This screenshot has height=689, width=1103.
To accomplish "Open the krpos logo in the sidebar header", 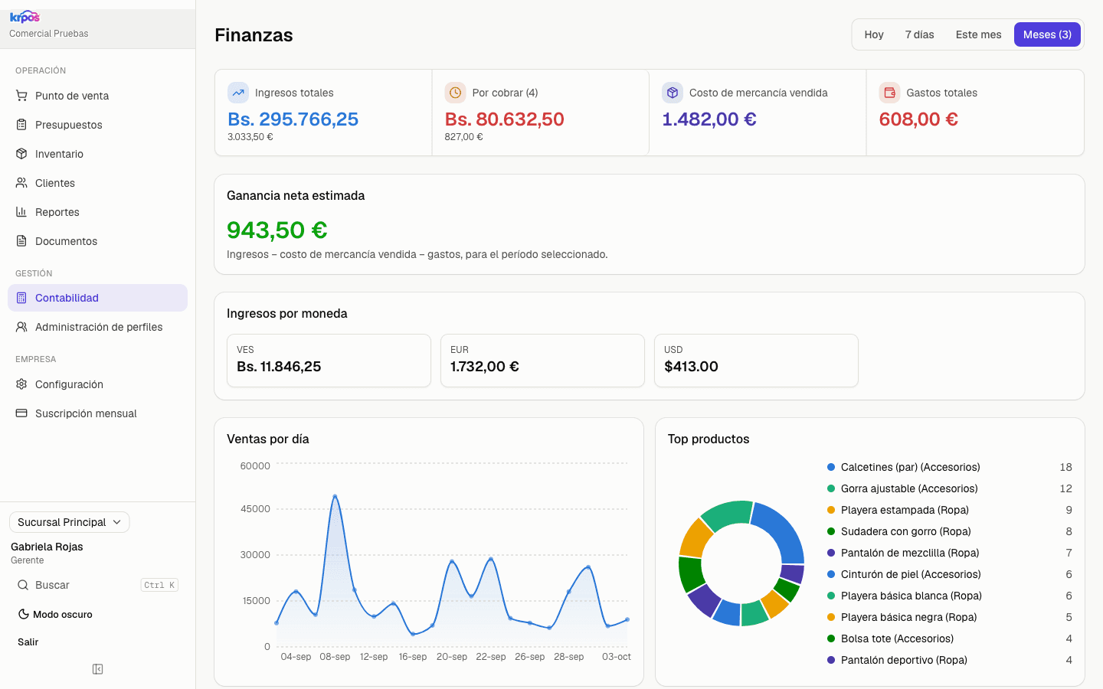I will click(25, 17).
